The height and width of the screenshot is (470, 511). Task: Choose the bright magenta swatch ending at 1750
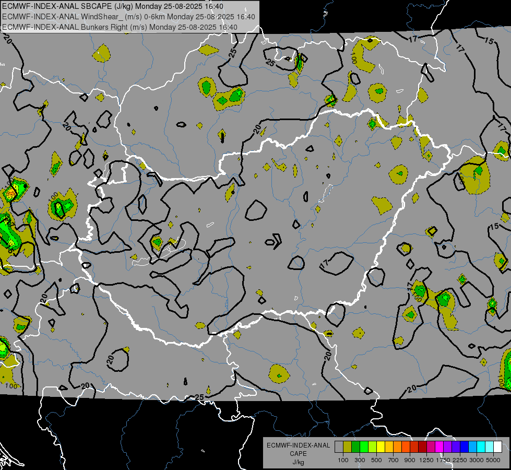click(x=439, y=447)
